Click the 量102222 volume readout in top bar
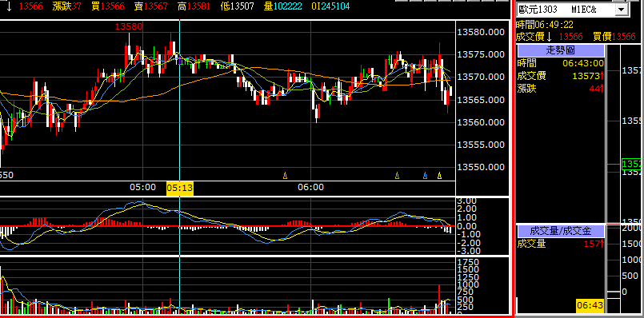Viewport: 644px width, 318px height. pyautogui.click(x=282, y=6)
